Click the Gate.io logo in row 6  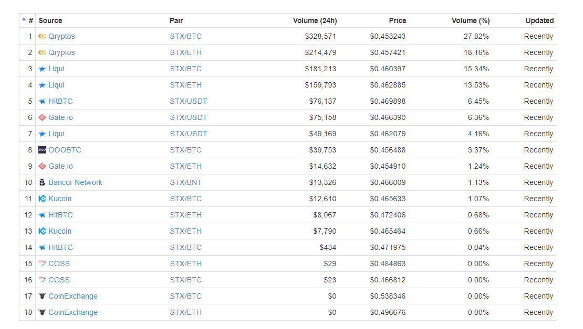(42, 117)
